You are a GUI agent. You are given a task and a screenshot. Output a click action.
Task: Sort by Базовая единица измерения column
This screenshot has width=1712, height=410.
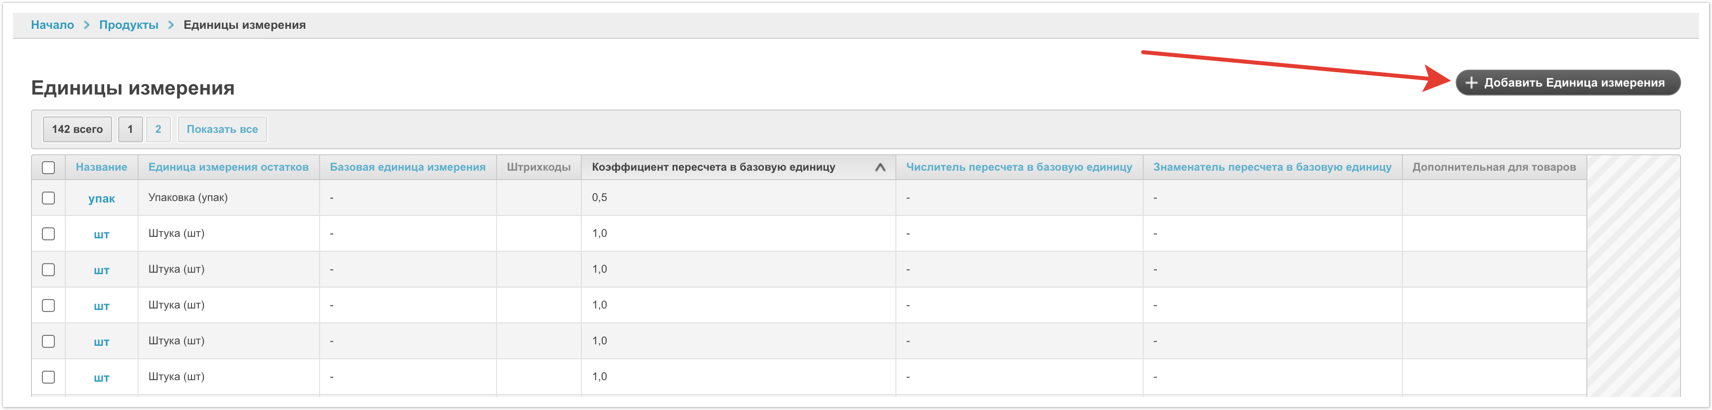point(407,167)
